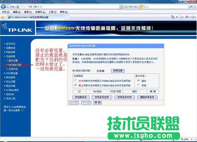This screenshot has height=142, width=197.
Task: Click the feeds/print icon in command bar
Action: coord(180,17)
